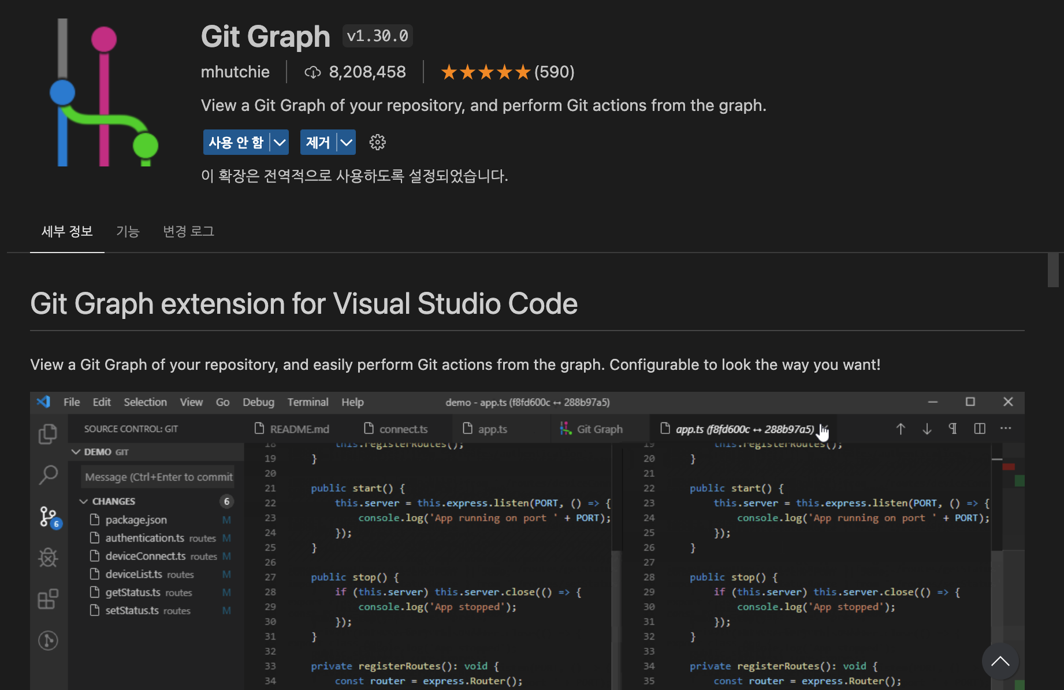The width and height of the screenshot is (1064, 690).
Task: Open the File menu in embedded VS Code
Action: click(72, 402)
